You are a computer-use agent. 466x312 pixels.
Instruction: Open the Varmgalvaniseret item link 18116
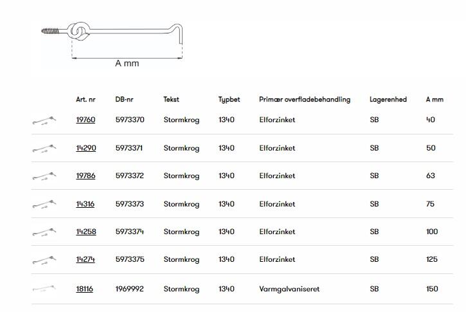click(84, 289)
